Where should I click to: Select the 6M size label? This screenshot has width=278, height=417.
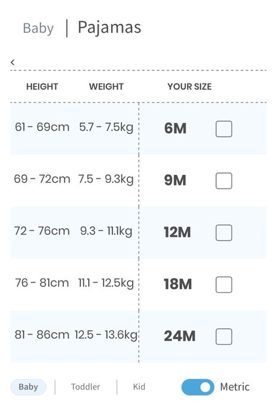175,128
